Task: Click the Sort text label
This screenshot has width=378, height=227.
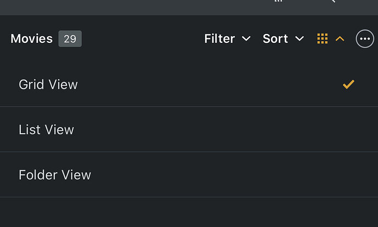Action: point(275,38)
